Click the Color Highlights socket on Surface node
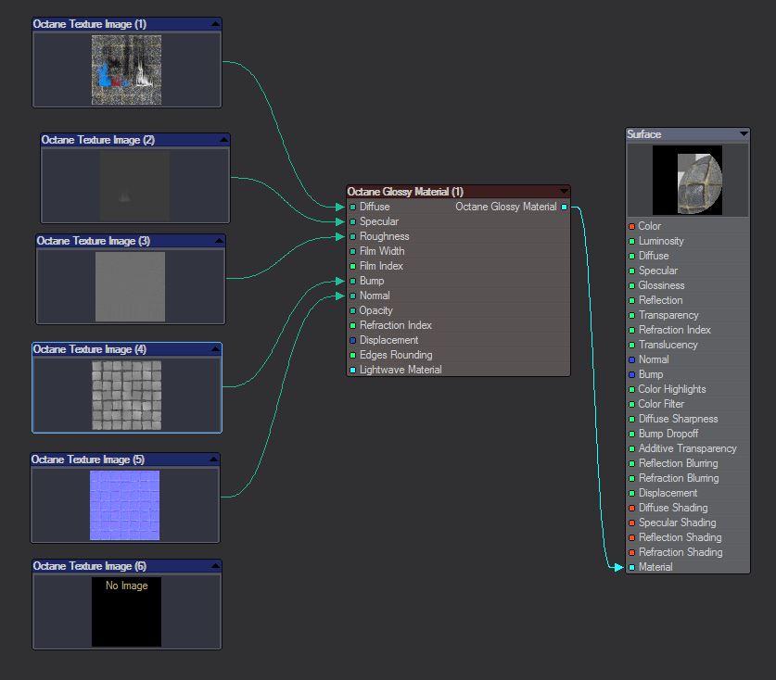Viewport: 776px width, 680px height. pyautogui.click(x=632, y=390)
